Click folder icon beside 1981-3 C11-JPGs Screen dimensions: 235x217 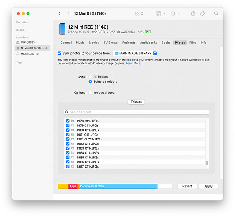pyautogui.click(x=73, y=139)
